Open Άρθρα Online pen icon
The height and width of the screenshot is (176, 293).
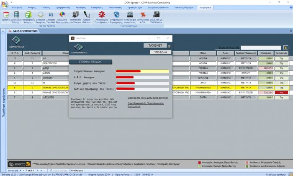(87, 18)
